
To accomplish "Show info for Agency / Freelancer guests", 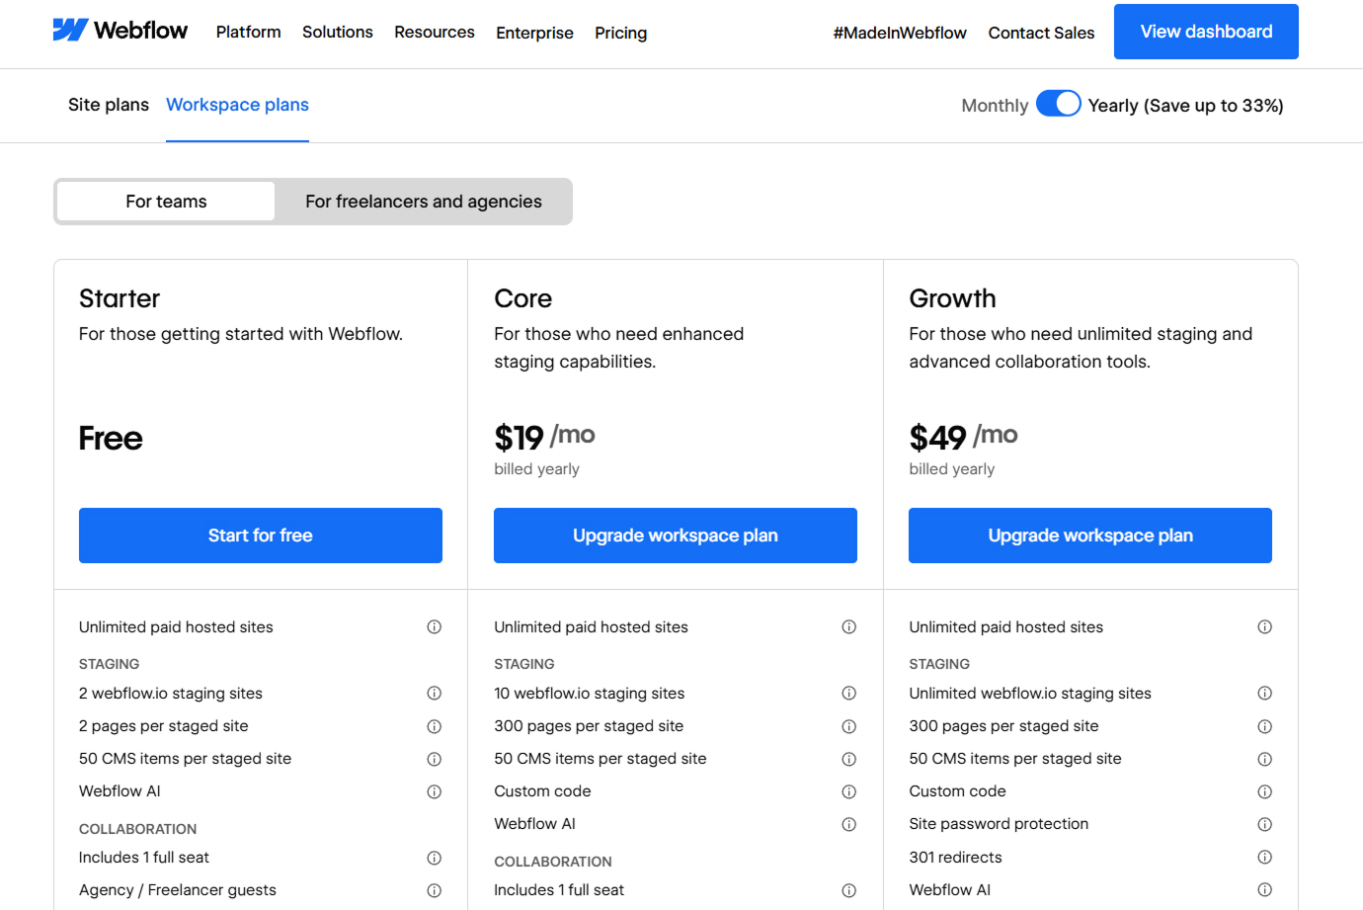I will coord(434,890).
